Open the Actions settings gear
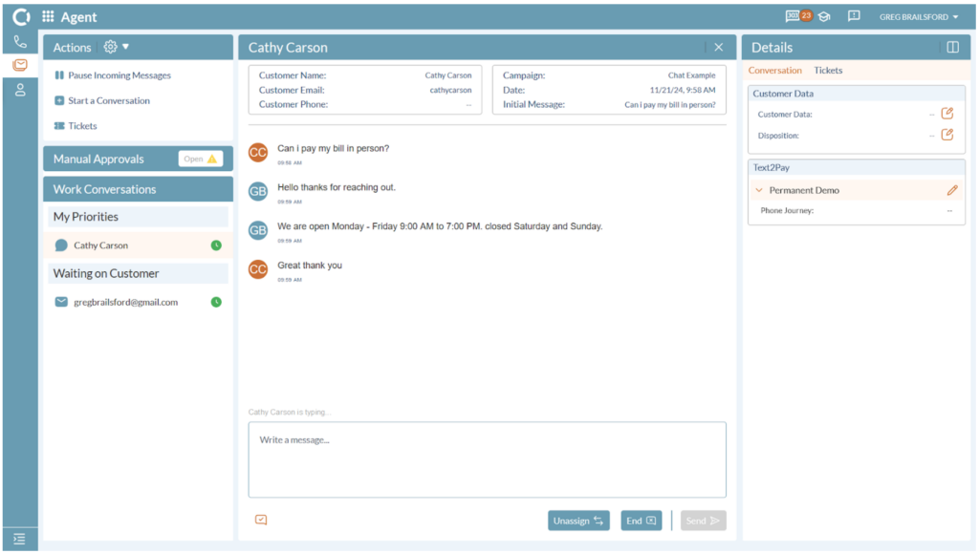 click(x=111, y=47)
